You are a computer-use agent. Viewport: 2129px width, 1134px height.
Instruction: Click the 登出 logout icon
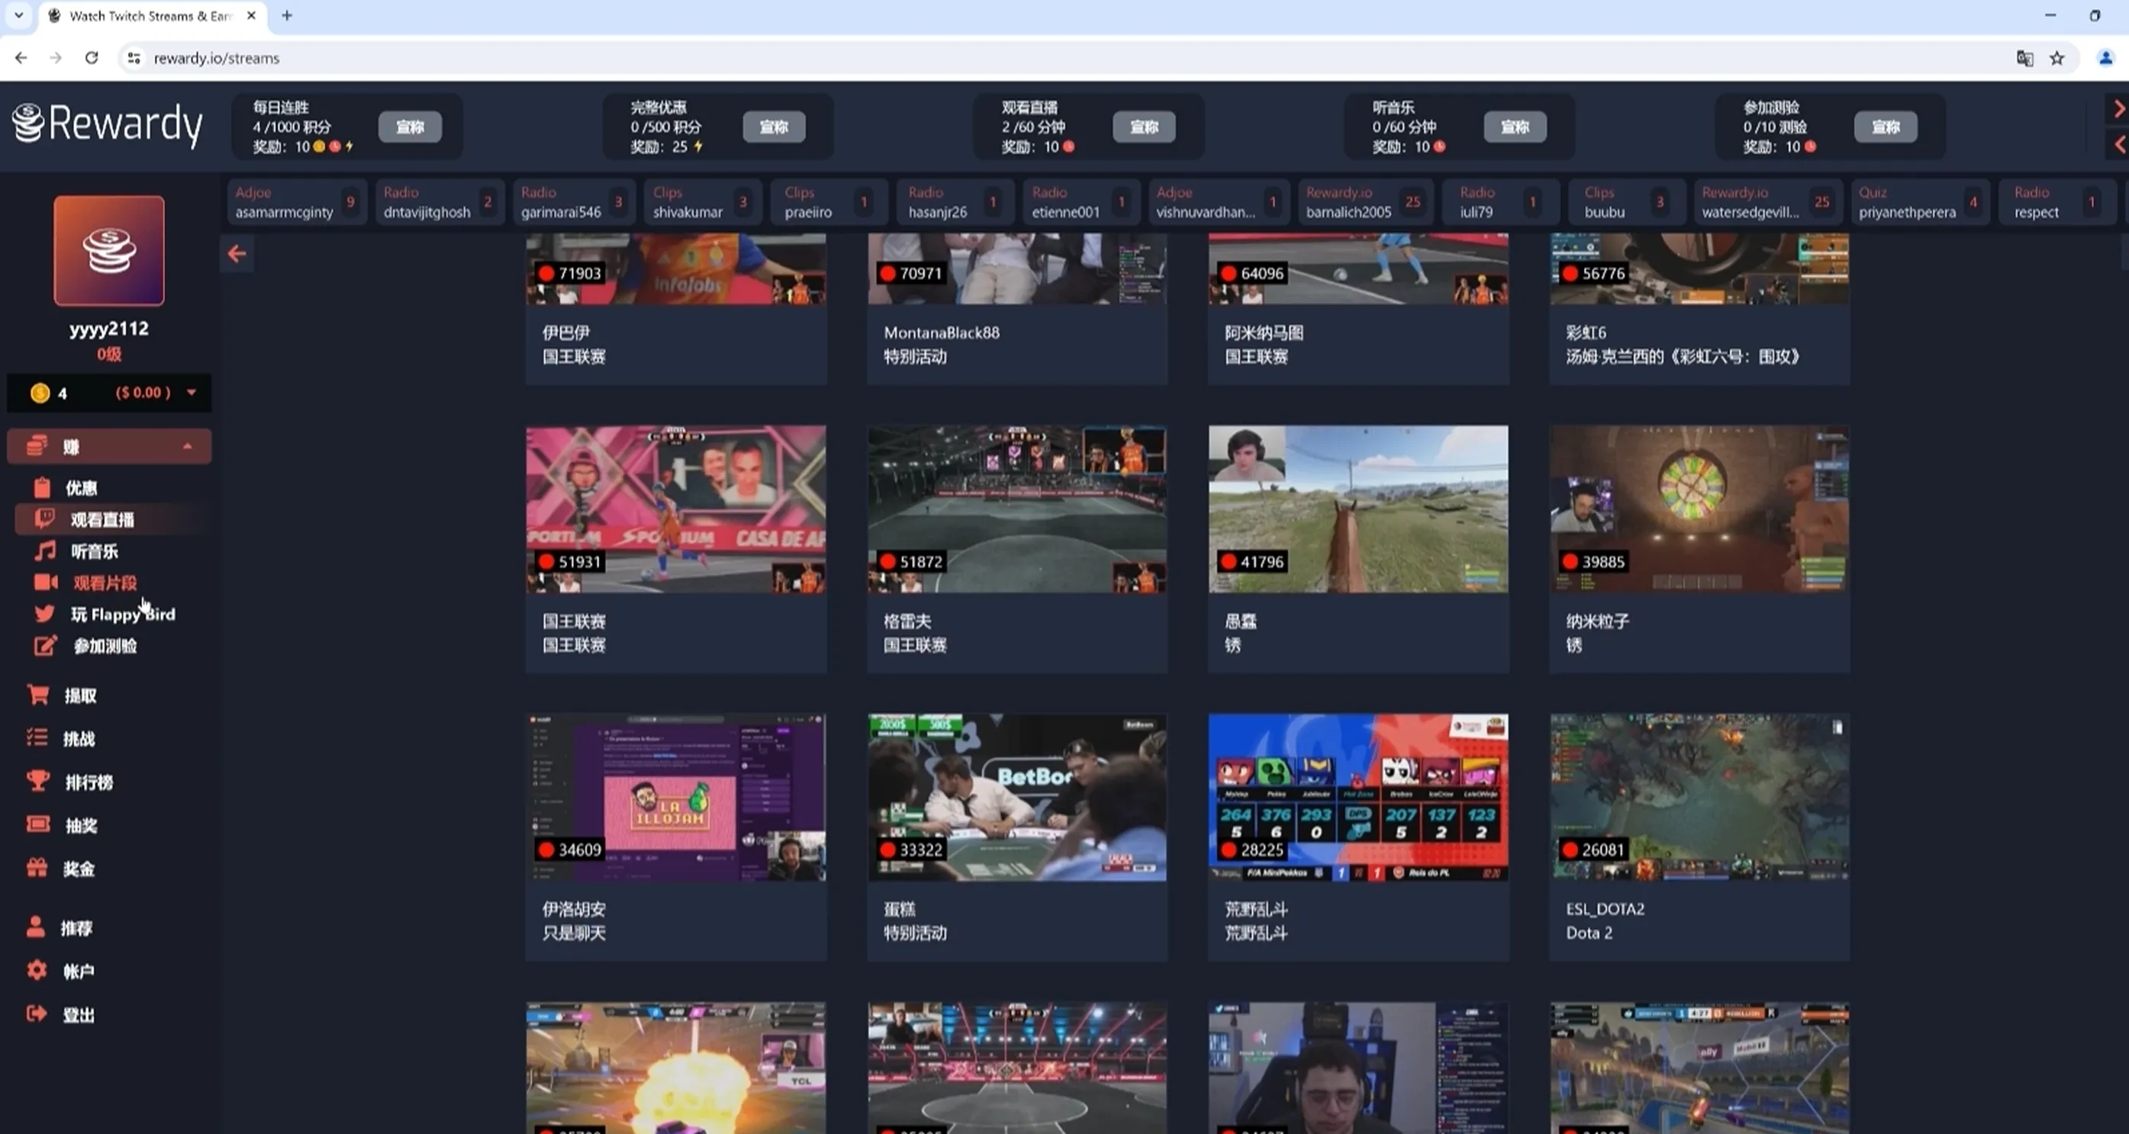[x=37, y=1014]
